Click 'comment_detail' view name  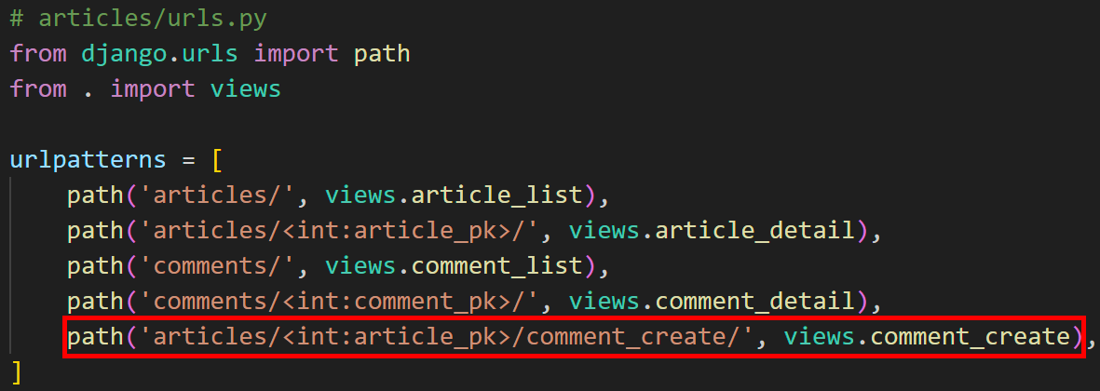(755, 303)
